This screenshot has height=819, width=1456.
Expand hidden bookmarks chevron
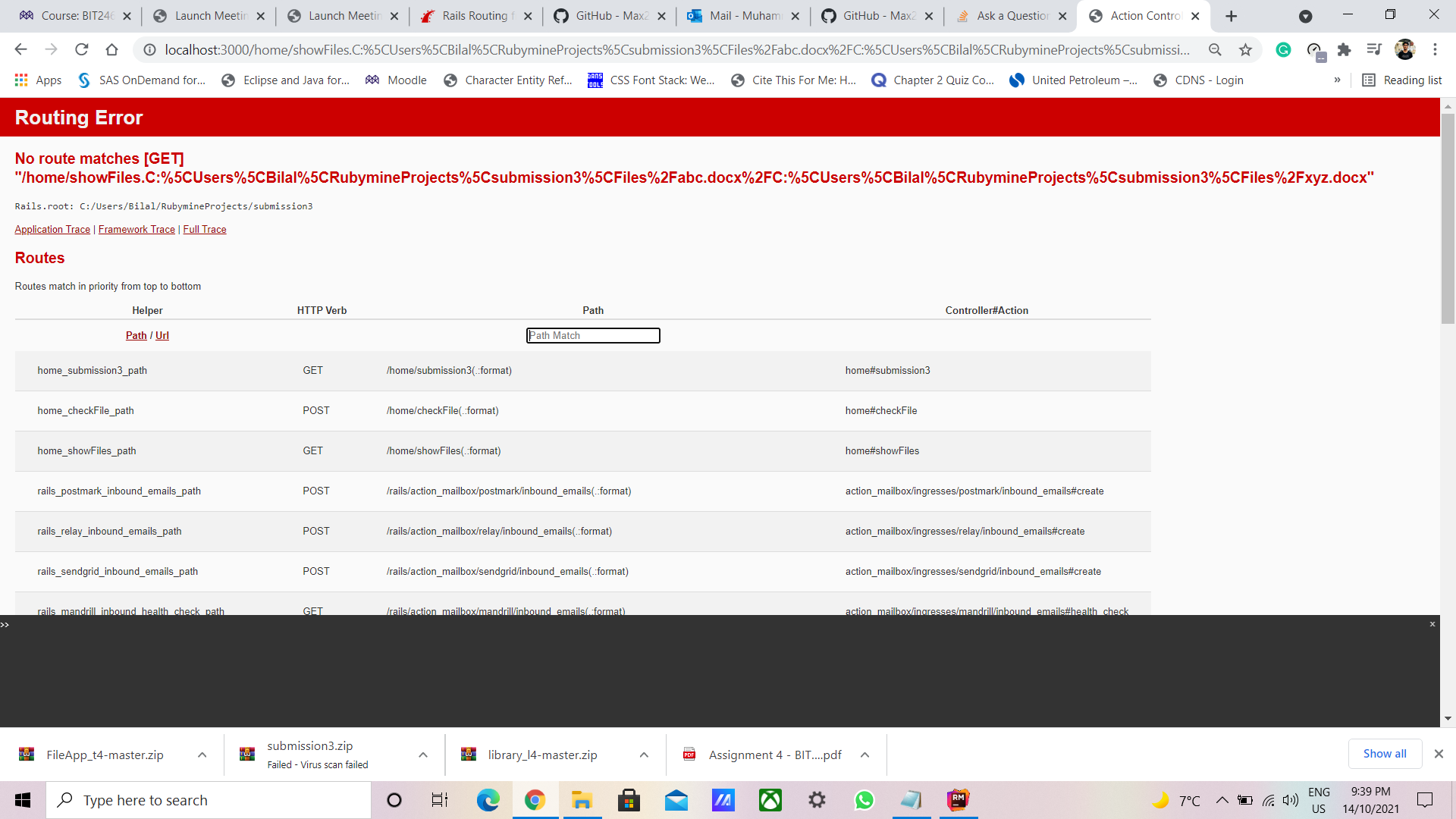(1337, 80)
